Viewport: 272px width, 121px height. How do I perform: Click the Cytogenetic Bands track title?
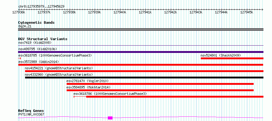tap(36, 22)
